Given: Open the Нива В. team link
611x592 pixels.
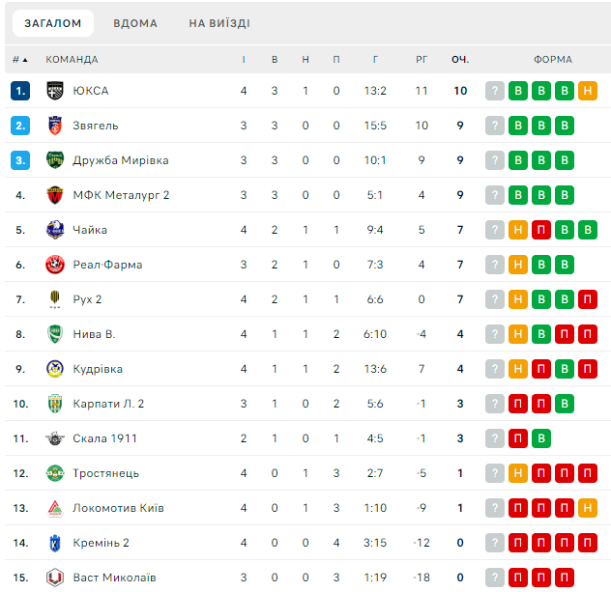Looking at the screenshot, I should pyautogui.click(x=94, y=334).
